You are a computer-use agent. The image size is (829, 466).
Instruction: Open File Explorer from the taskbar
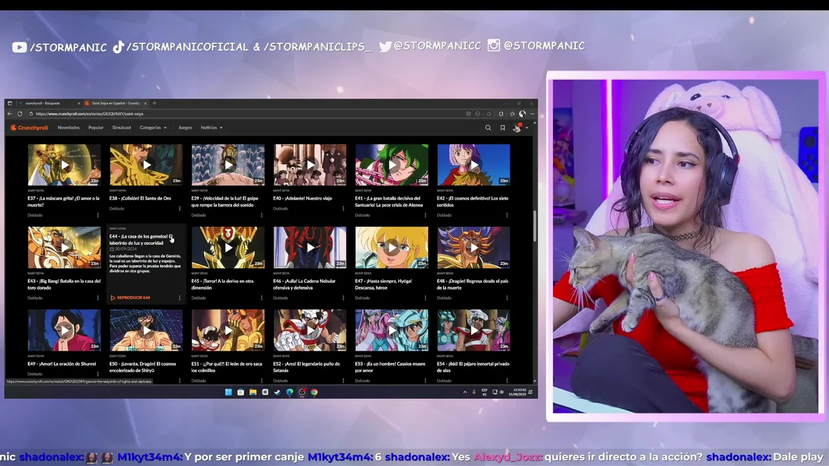pyautogui.click(x=253, y=392)
